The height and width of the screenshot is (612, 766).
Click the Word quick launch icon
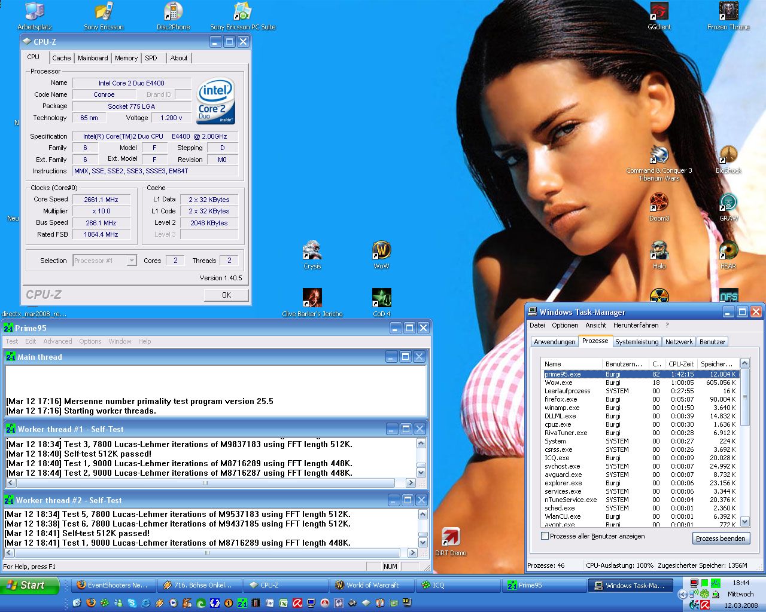pyautogui.click(x=270, y=603)
